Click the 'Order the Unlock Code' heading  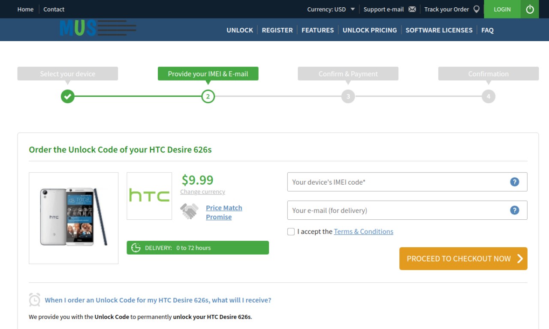click(120, 150)
